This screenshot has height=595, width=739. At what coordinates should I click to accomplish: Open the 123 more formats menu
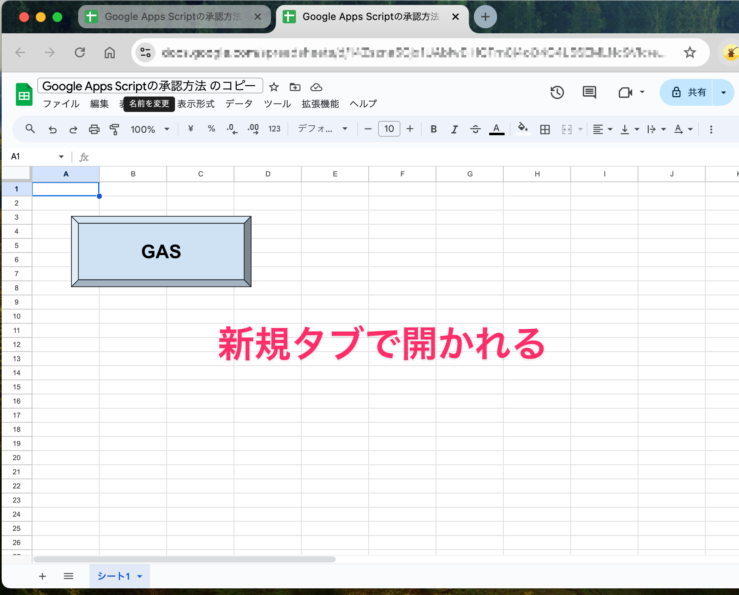(x=274, y=129)
